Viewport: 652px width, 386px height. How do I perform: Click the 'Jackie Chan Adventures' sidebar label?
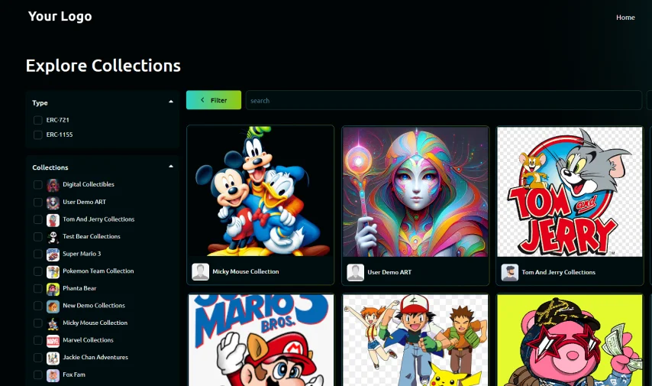(x=95, y=357)
